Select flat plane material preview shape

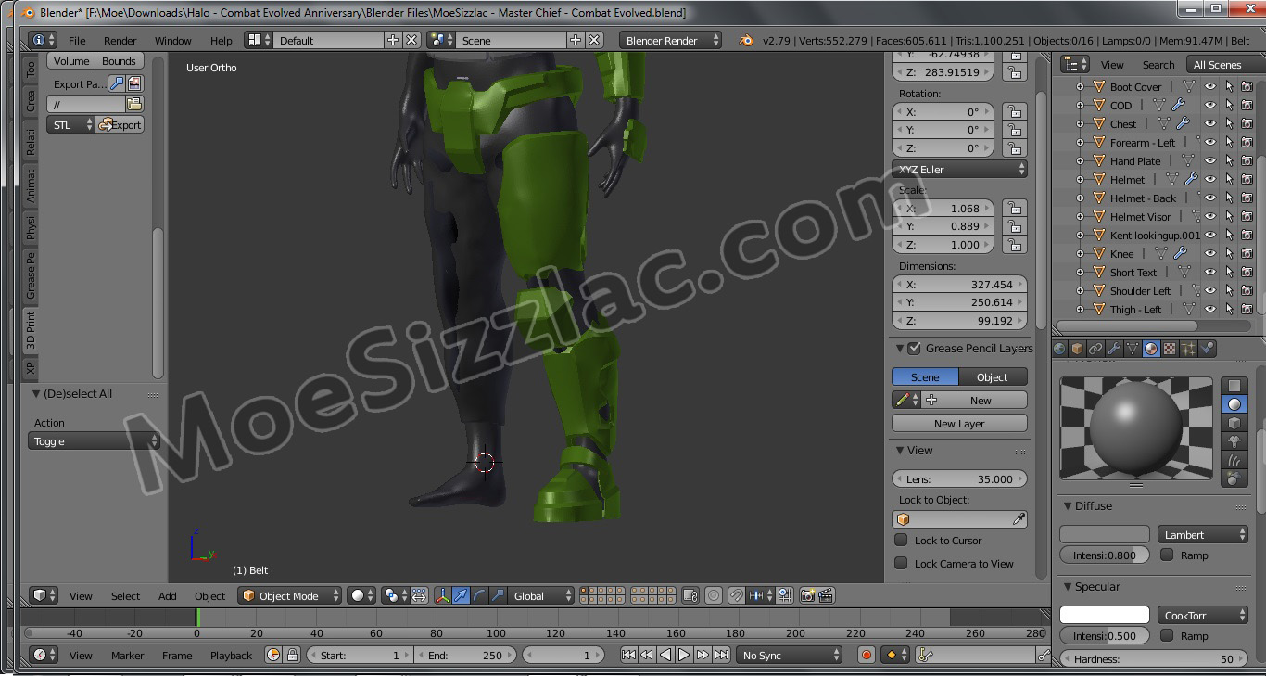pos(1234,386)
